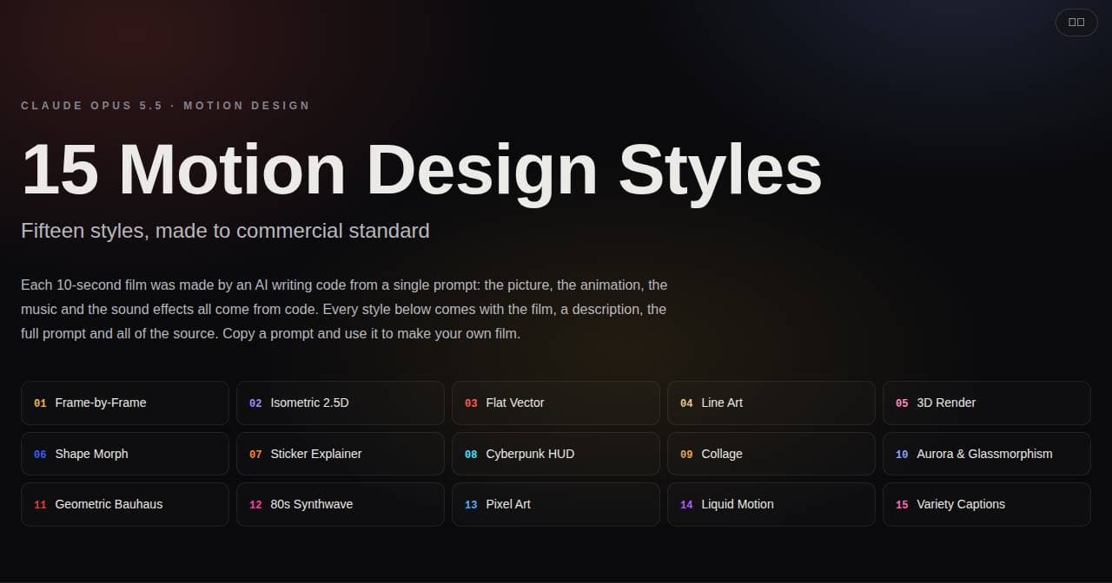The width and height of the screenshot is (1112, 583).
Task: Open the 08 Cyberpunk HUD style
Action: point(556,454)
